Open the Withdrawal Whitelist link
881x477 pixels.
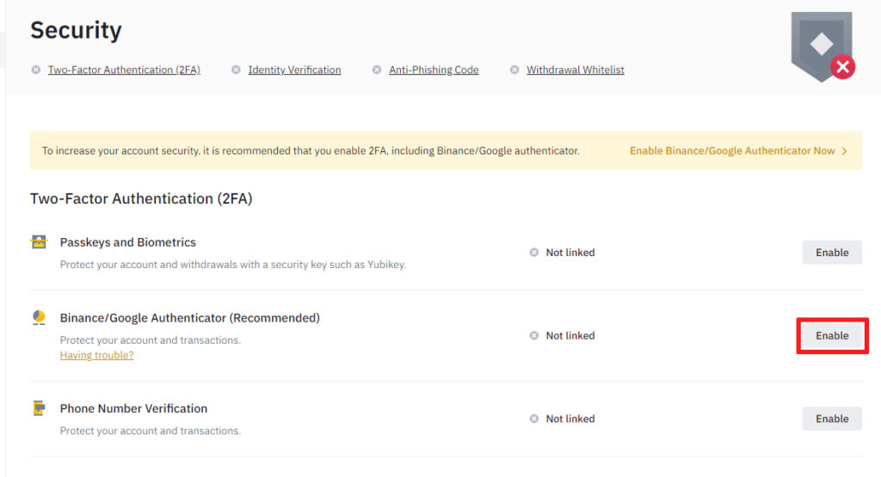point(576,70)
